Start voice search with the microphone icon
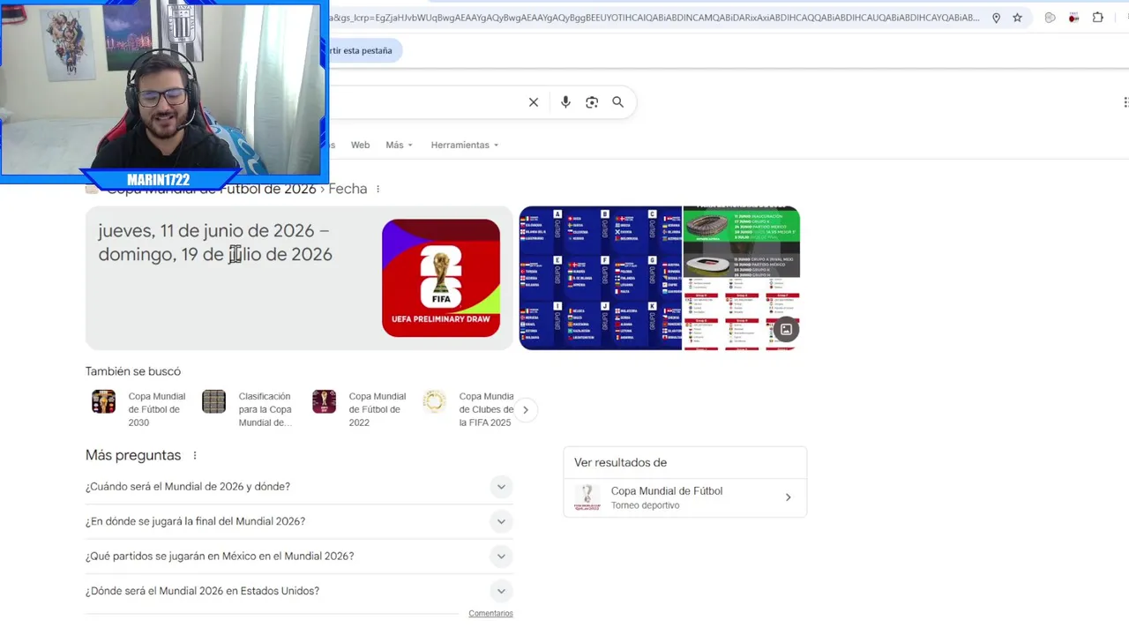1129x635 pixels. coord(565,102)
